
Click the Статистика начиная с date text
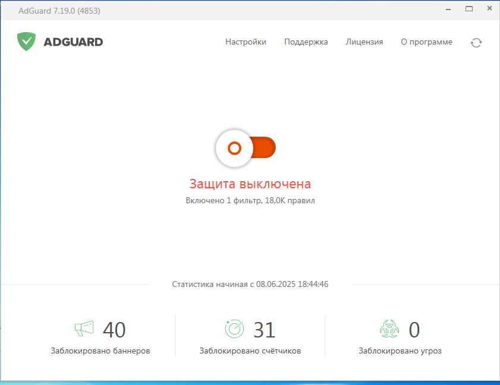click(250, 284)
